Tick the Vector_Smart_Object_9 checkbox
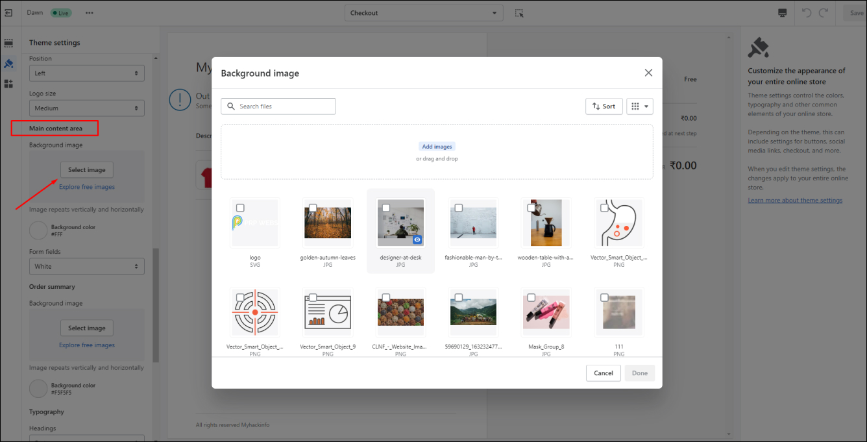 click(x=313, y=297)
